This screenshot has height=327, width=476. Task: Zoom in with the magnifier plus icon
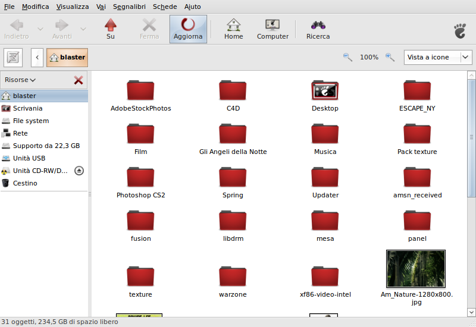[x=390, y=57]
